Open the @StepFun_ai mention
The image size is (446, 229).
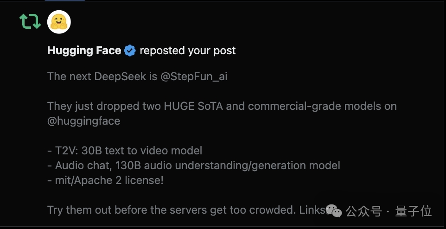click(x=194, y=76)
